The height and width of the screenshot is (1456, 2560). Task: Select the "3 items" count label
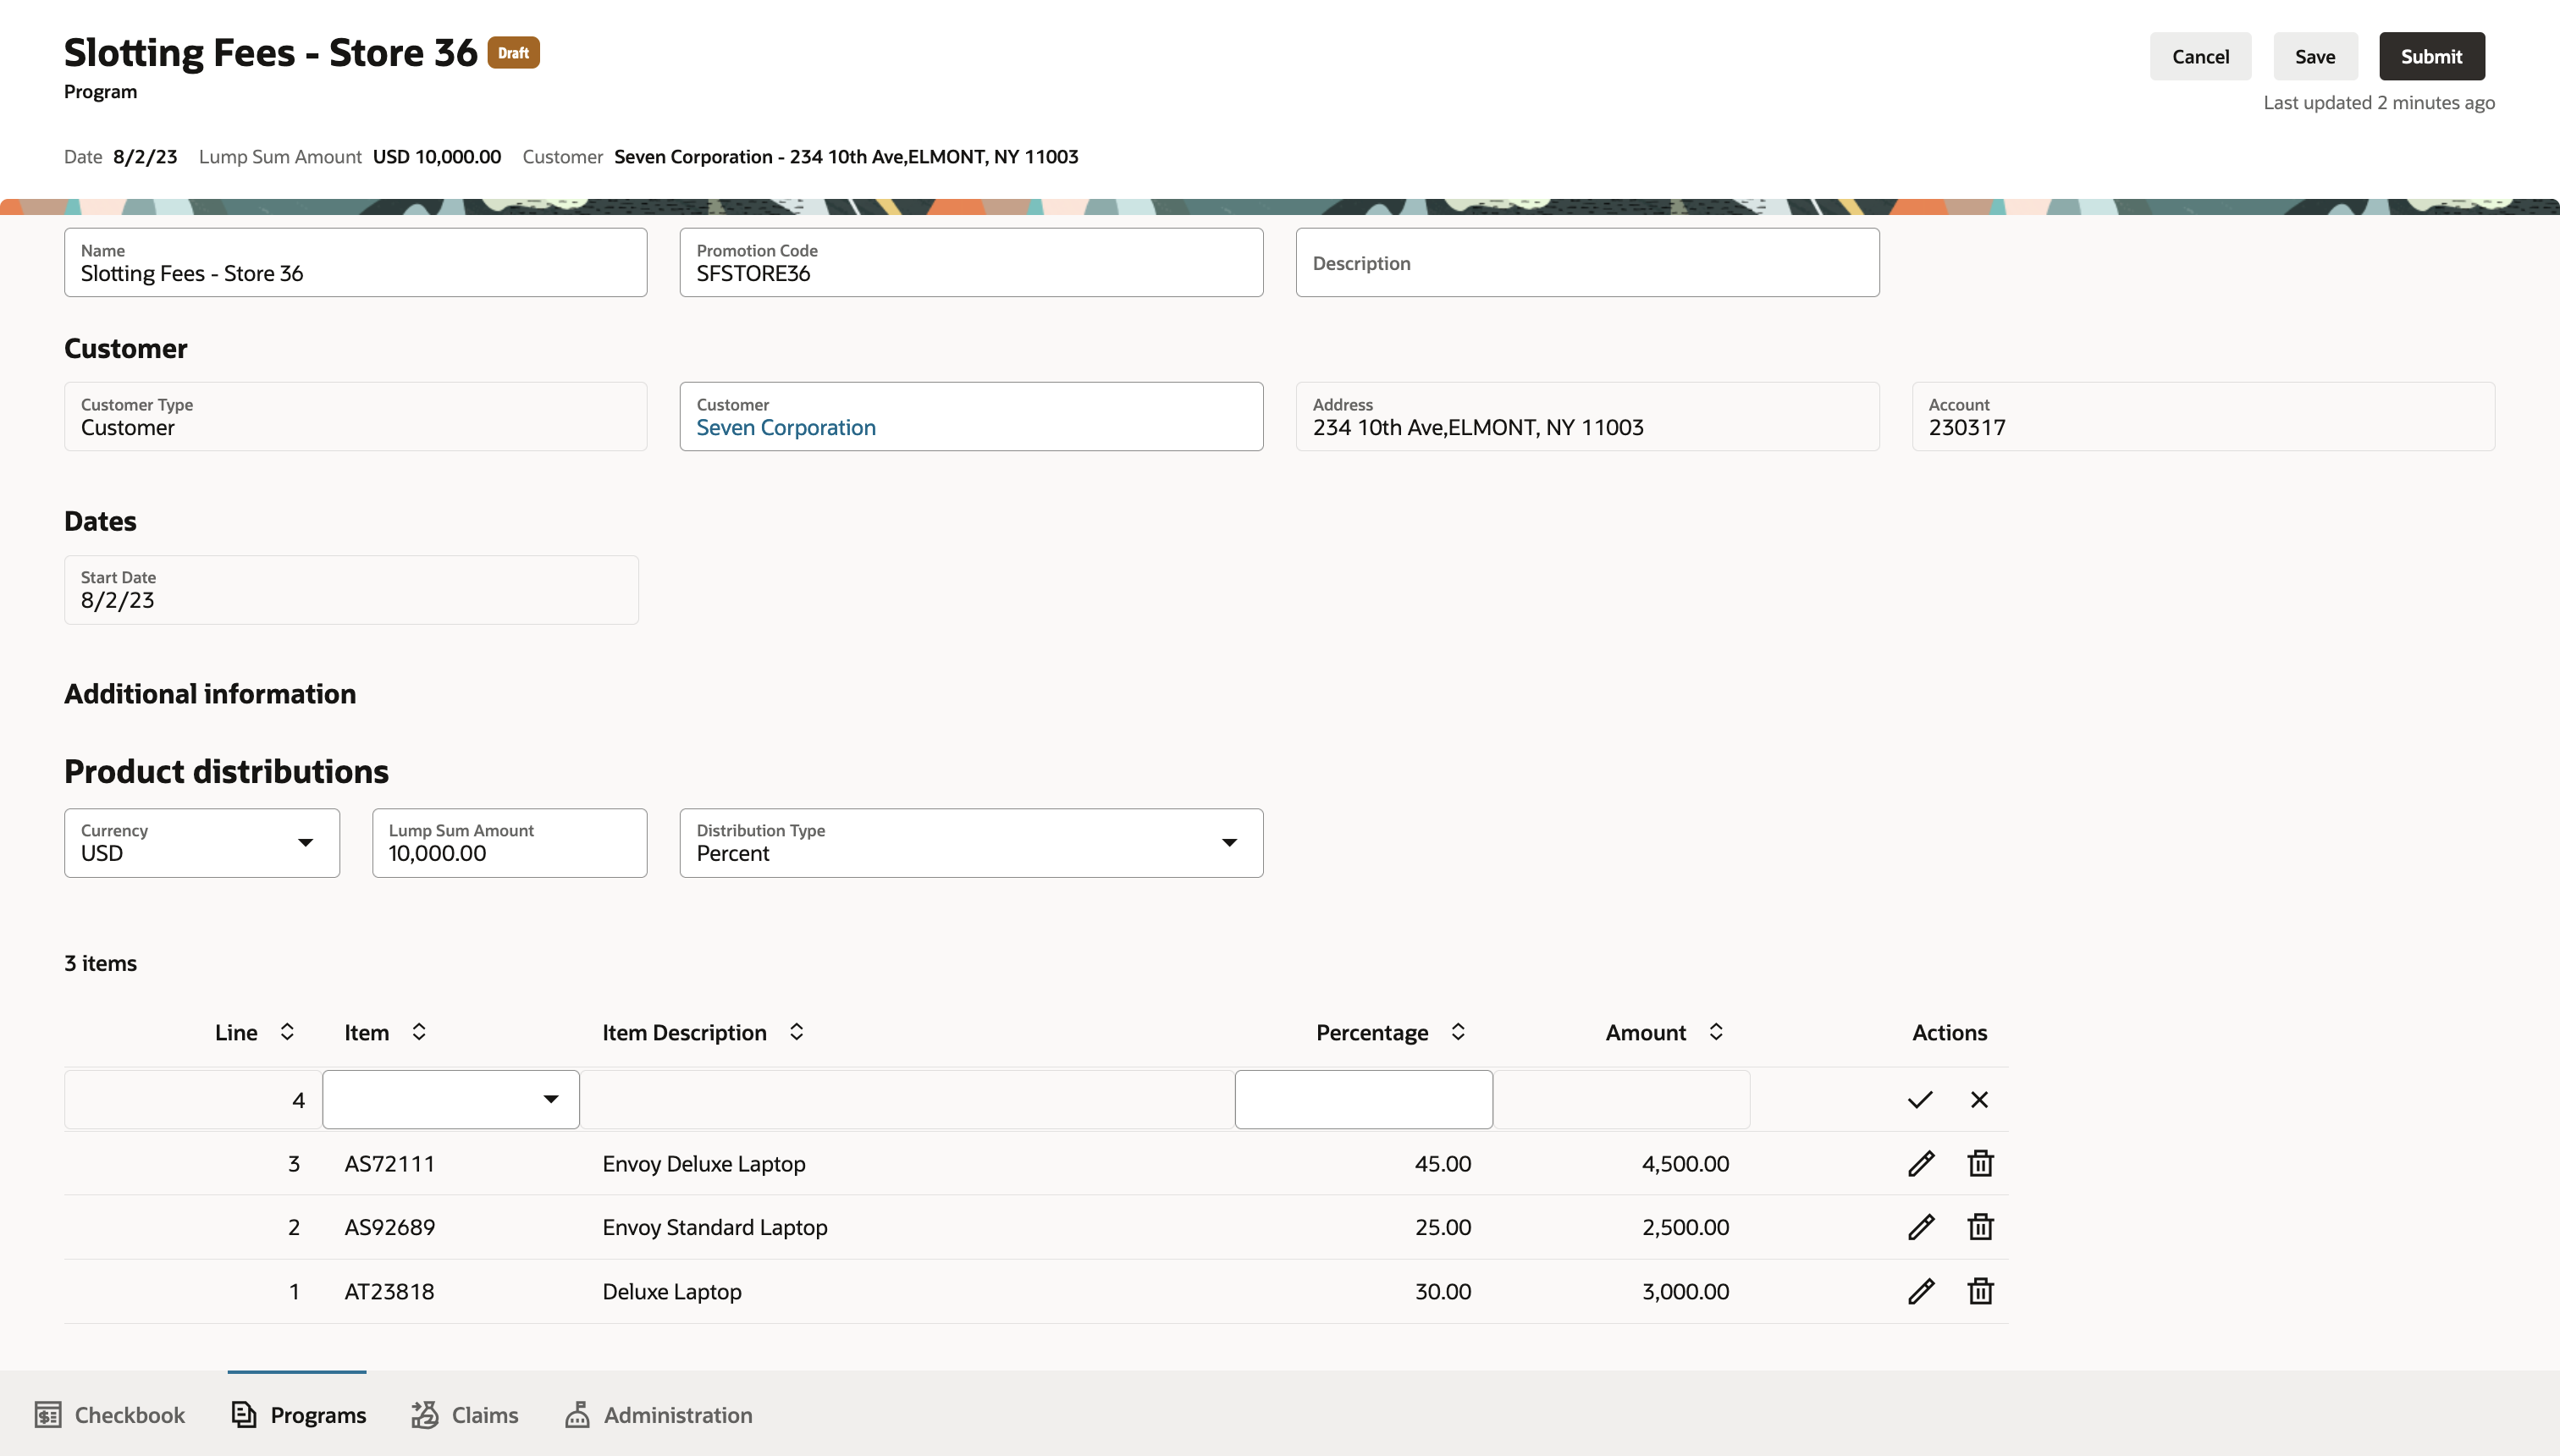[101, 963]
